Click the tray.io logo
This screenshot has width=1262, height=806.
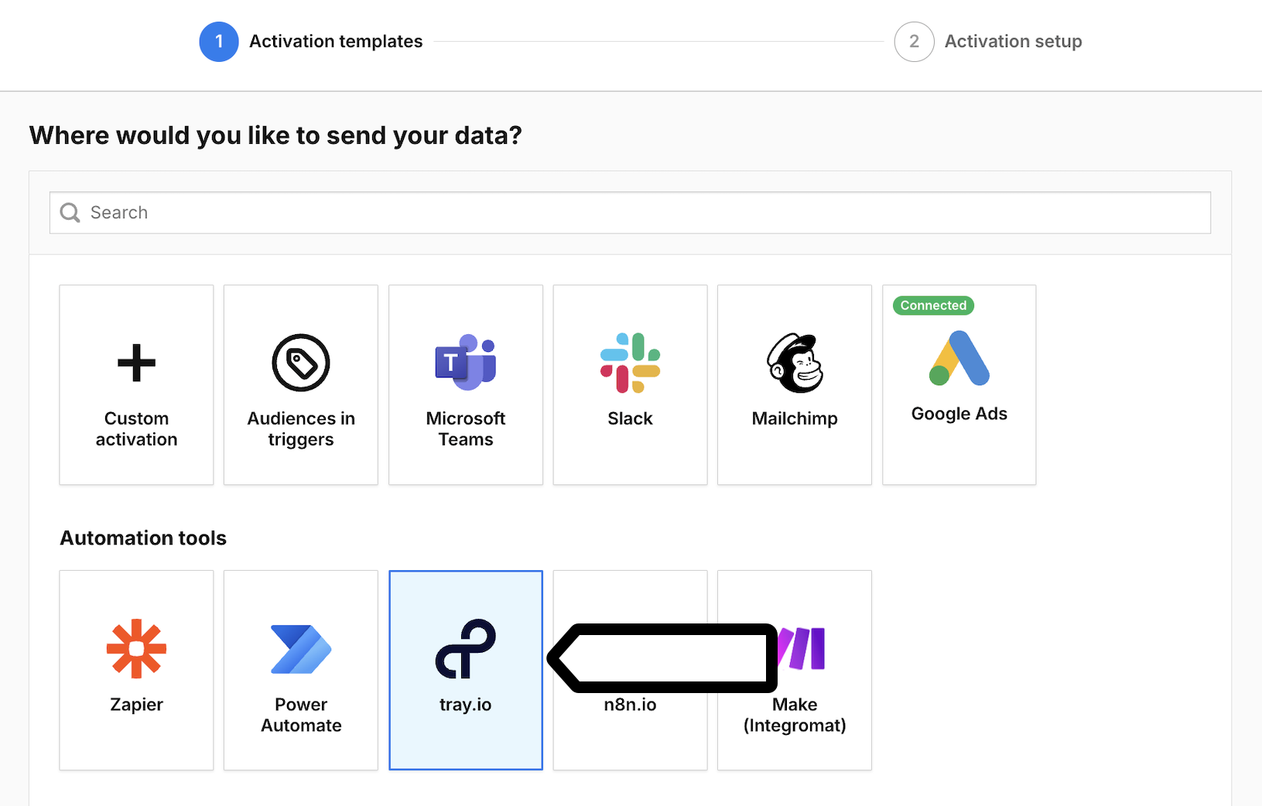coord(466,648)
